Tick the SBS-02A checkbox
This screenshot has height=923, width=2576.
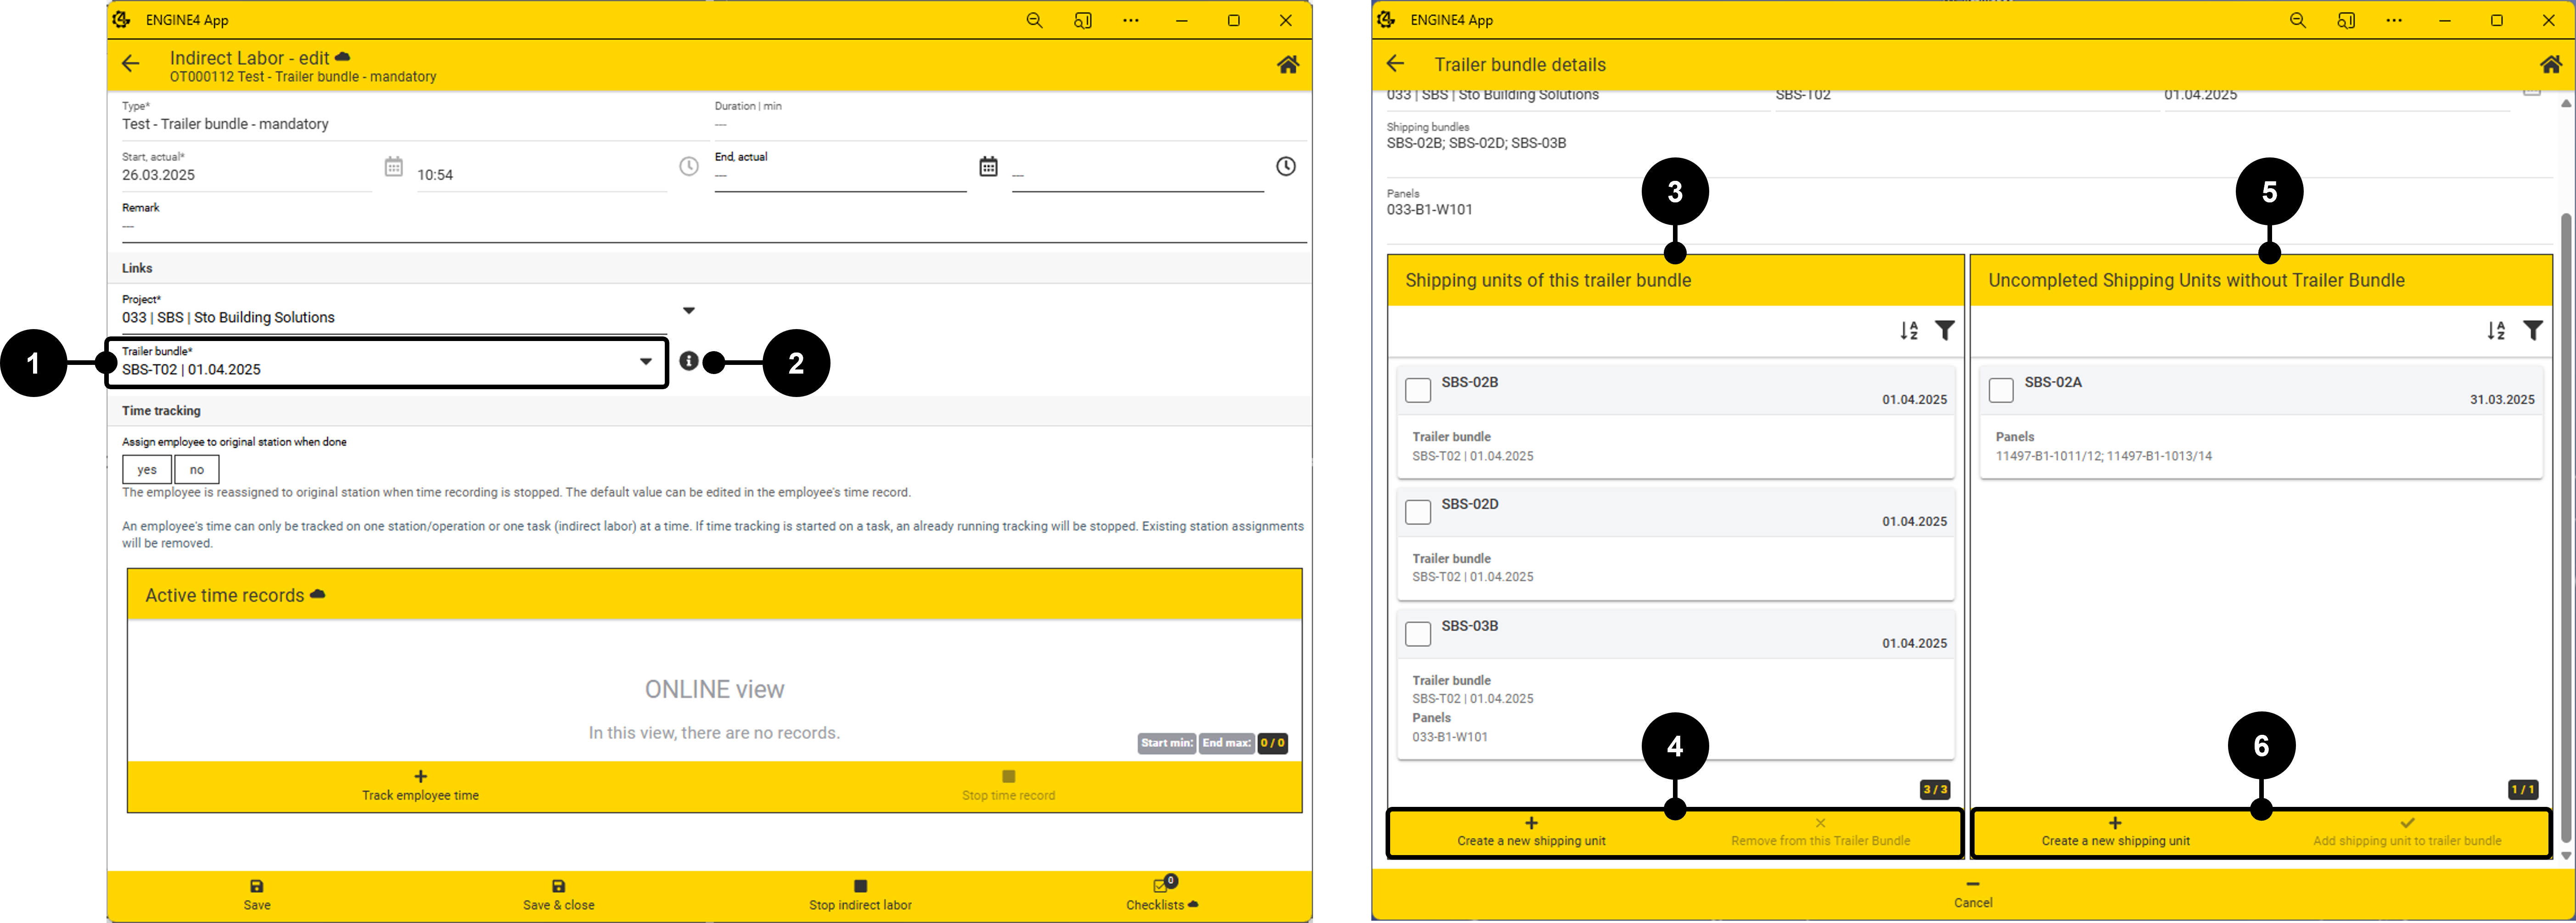[x=2001, y=390]
